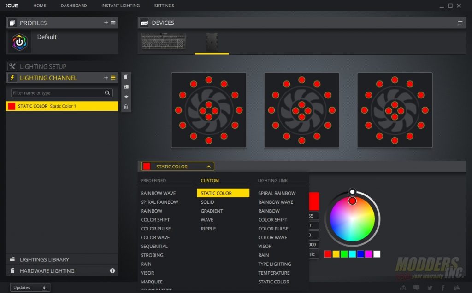Click the Updates button

tap(30, 287)
